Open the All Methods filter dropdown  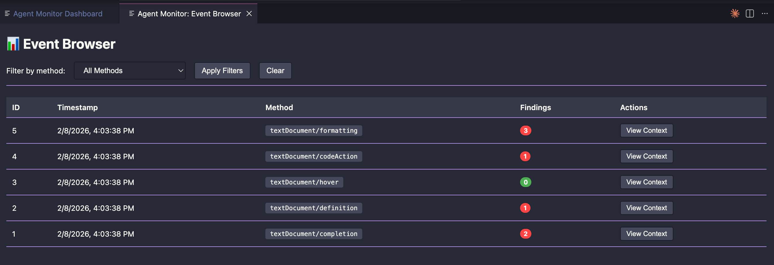pos(130,71)
